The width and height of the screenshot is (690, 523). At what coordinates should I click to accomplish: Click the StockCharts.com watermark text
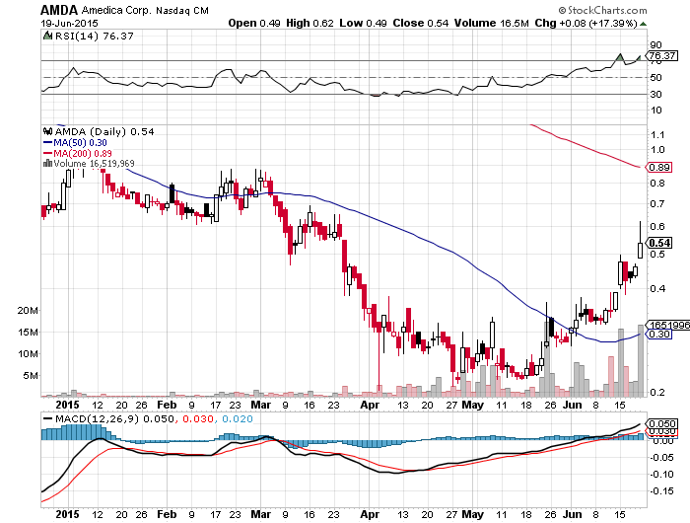[x=603, y=10]
